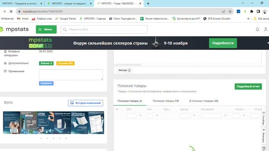This screenshot has height=151, width=269.
Task: Open notifications bell icon
Action: (257, 29)
